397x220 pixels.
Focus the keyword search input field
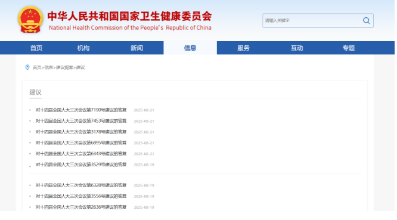pyautogui.click(x=318, y=20)
